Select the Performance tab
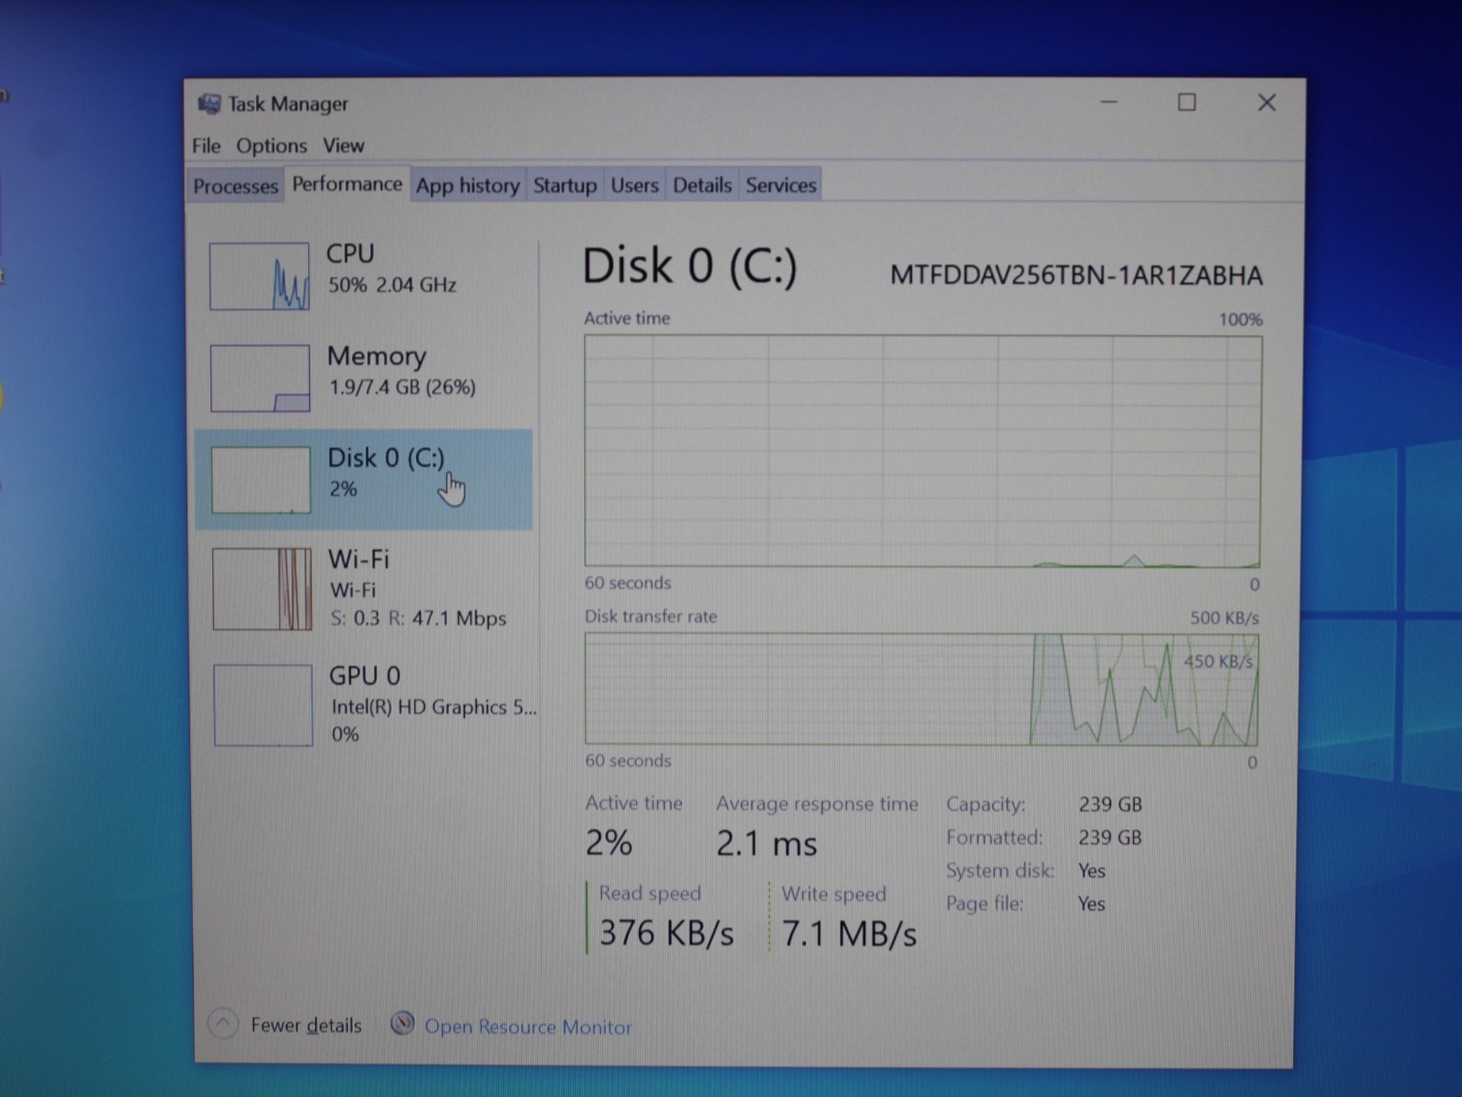 coord(347,184)
